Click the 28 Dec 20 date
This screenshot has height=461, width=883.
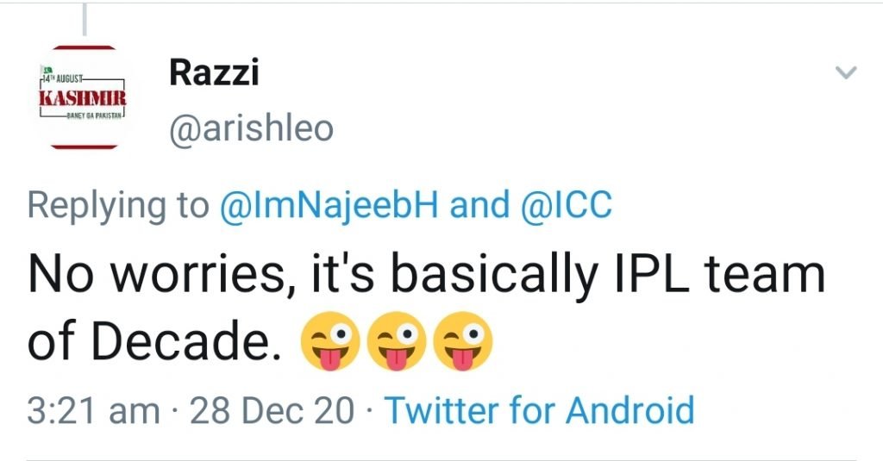click(272, 410)
